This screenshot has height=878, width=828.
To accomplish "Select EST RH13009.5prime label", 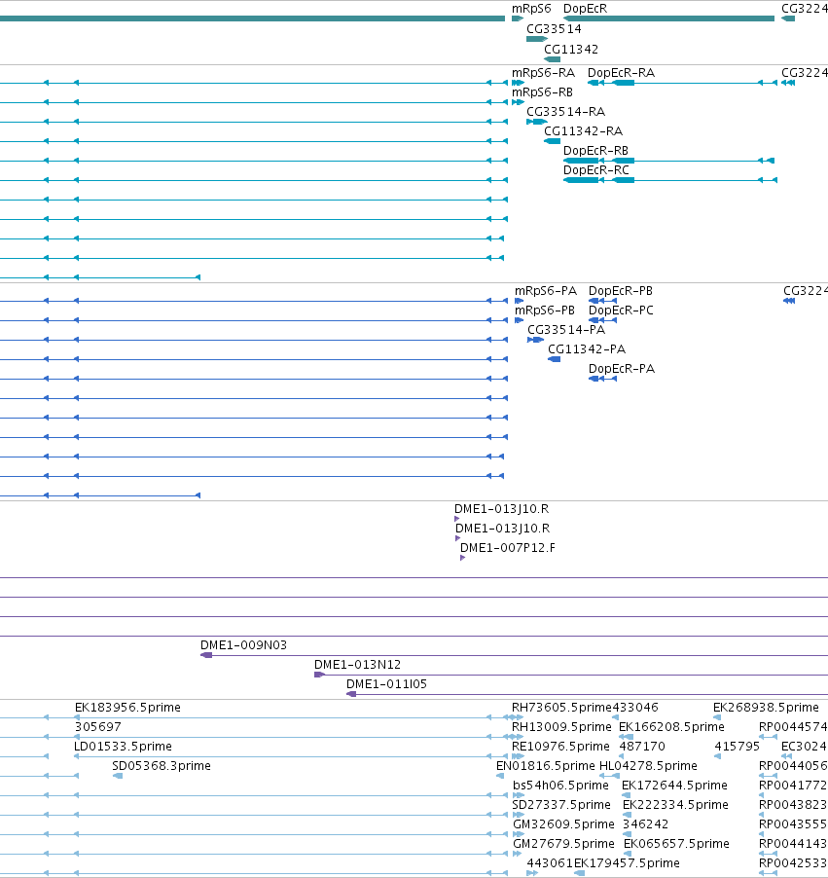I will coord(561,727).
